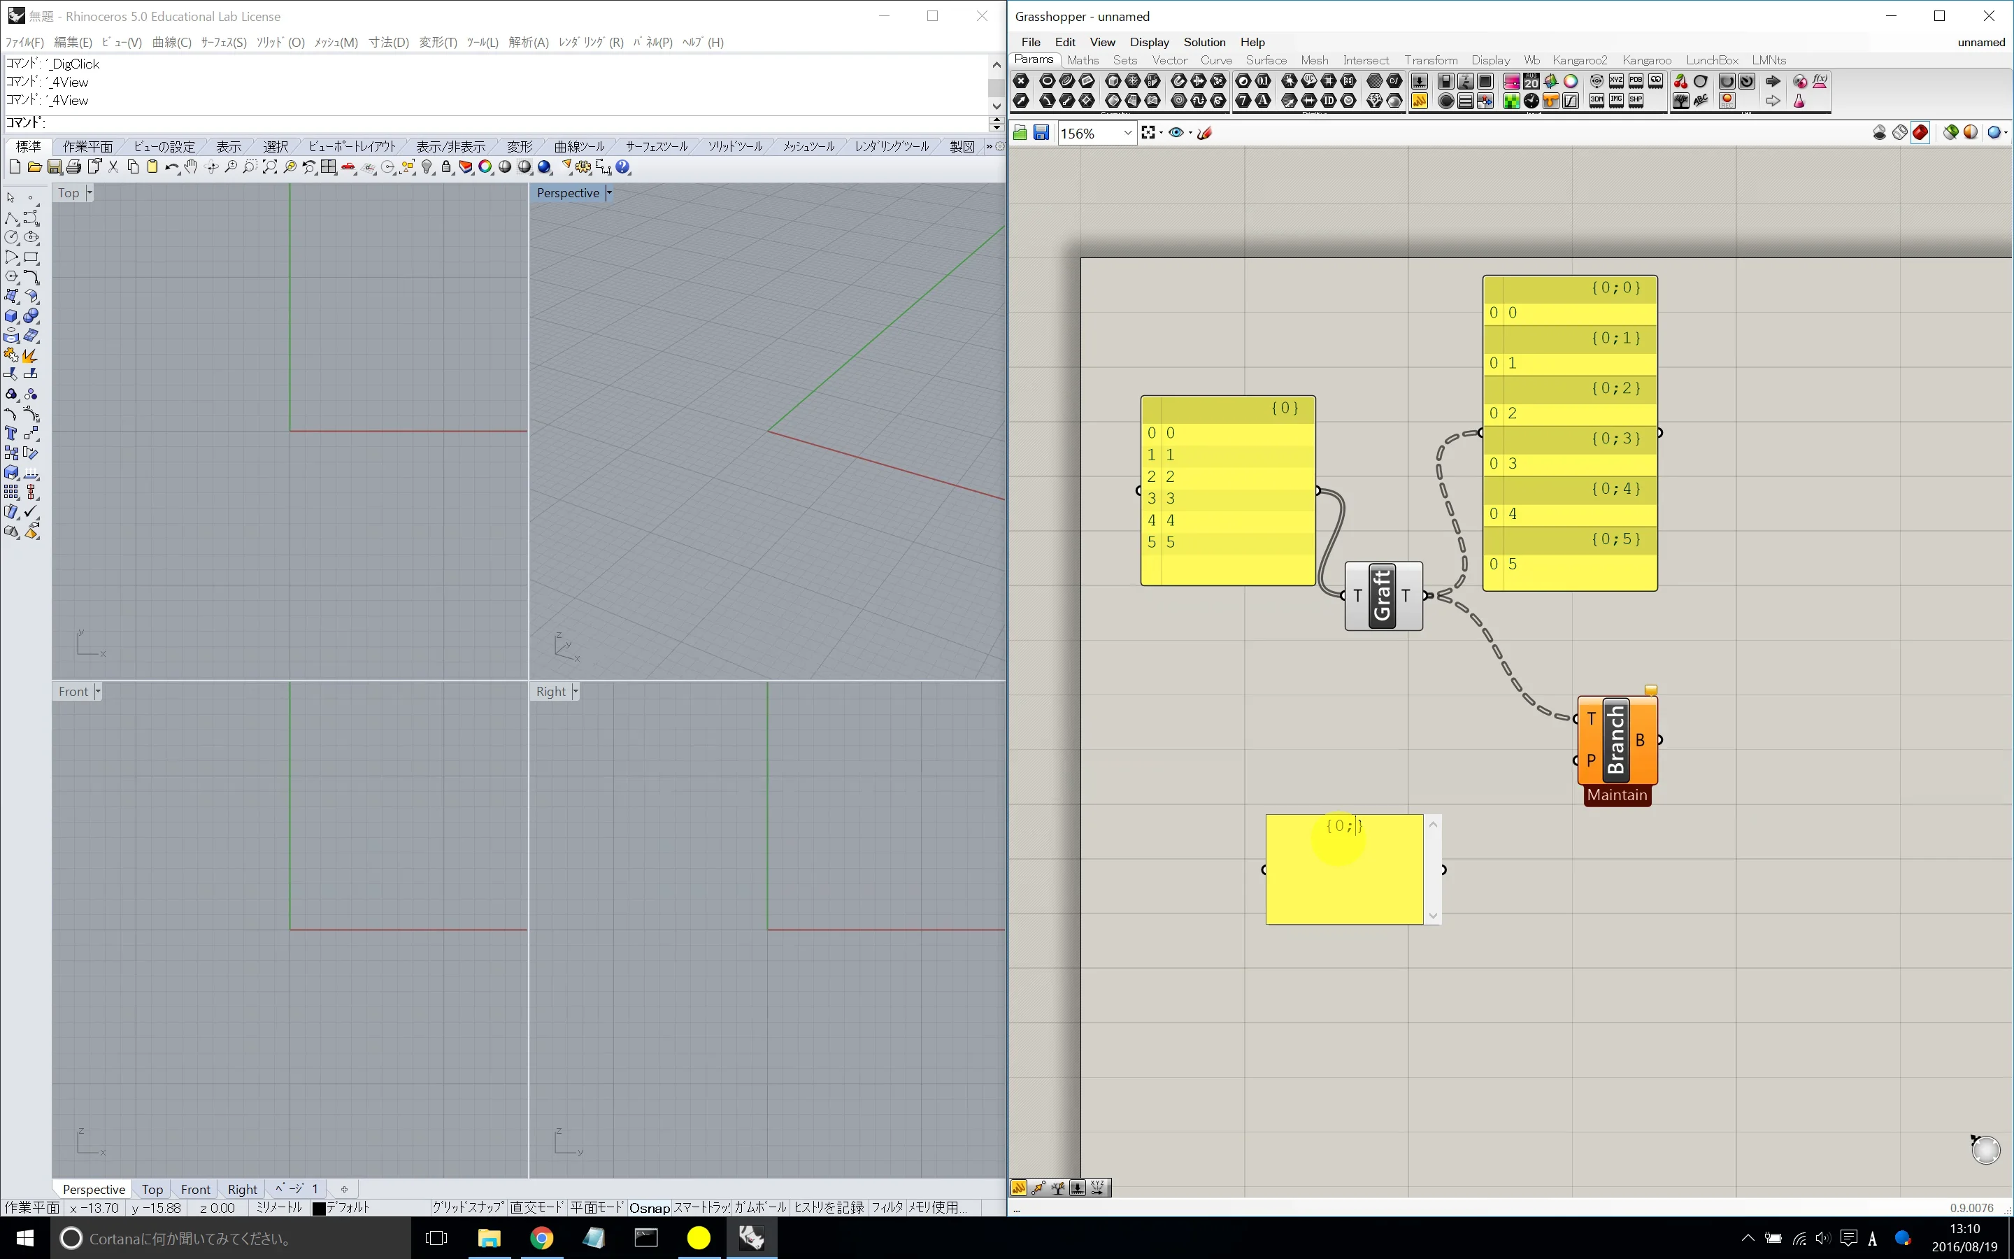Open the eye preview settings dropdown arrow
This screenshot has width=2014, height=1259.
pos(1191,133)
